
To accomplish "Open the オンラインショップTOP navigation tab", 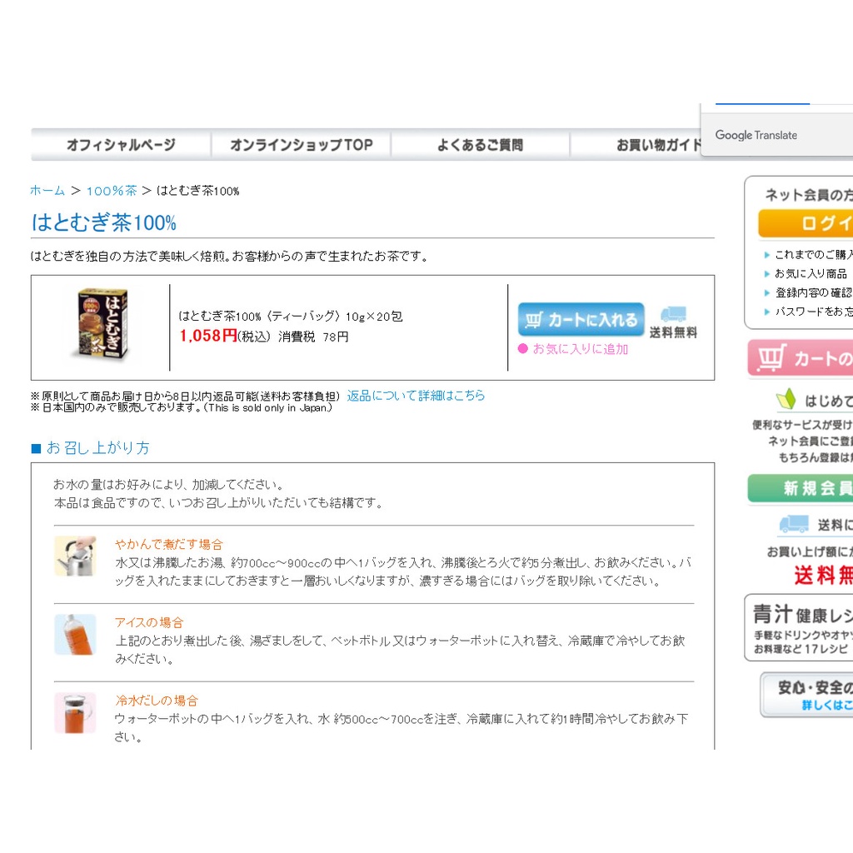I will [x=301, y=145].
